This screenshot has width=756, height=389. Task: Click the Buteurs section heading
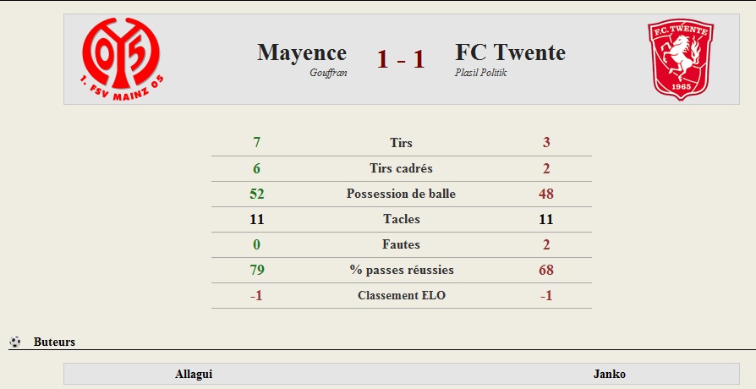(x=54, y=342)
